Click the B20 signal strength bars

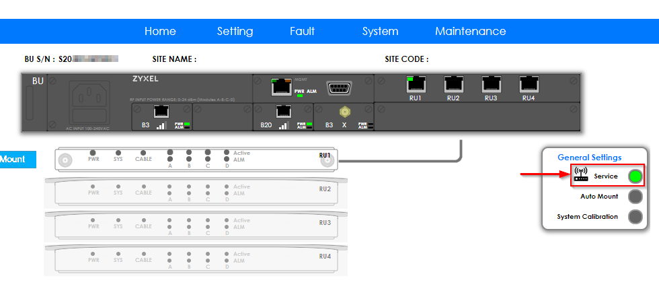[x=284, y=125]
